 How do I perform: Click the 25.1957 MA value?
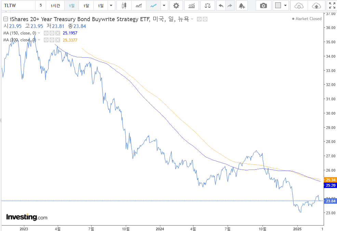click(x=70, y=33)
